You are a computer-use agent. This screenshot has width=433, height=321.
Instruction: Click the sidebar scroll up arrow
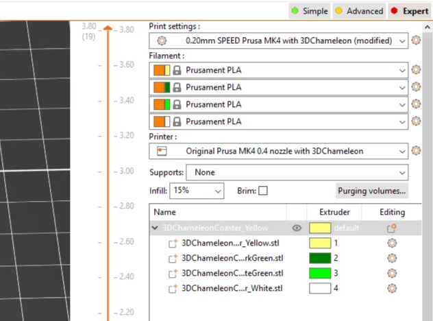point(428,27)
